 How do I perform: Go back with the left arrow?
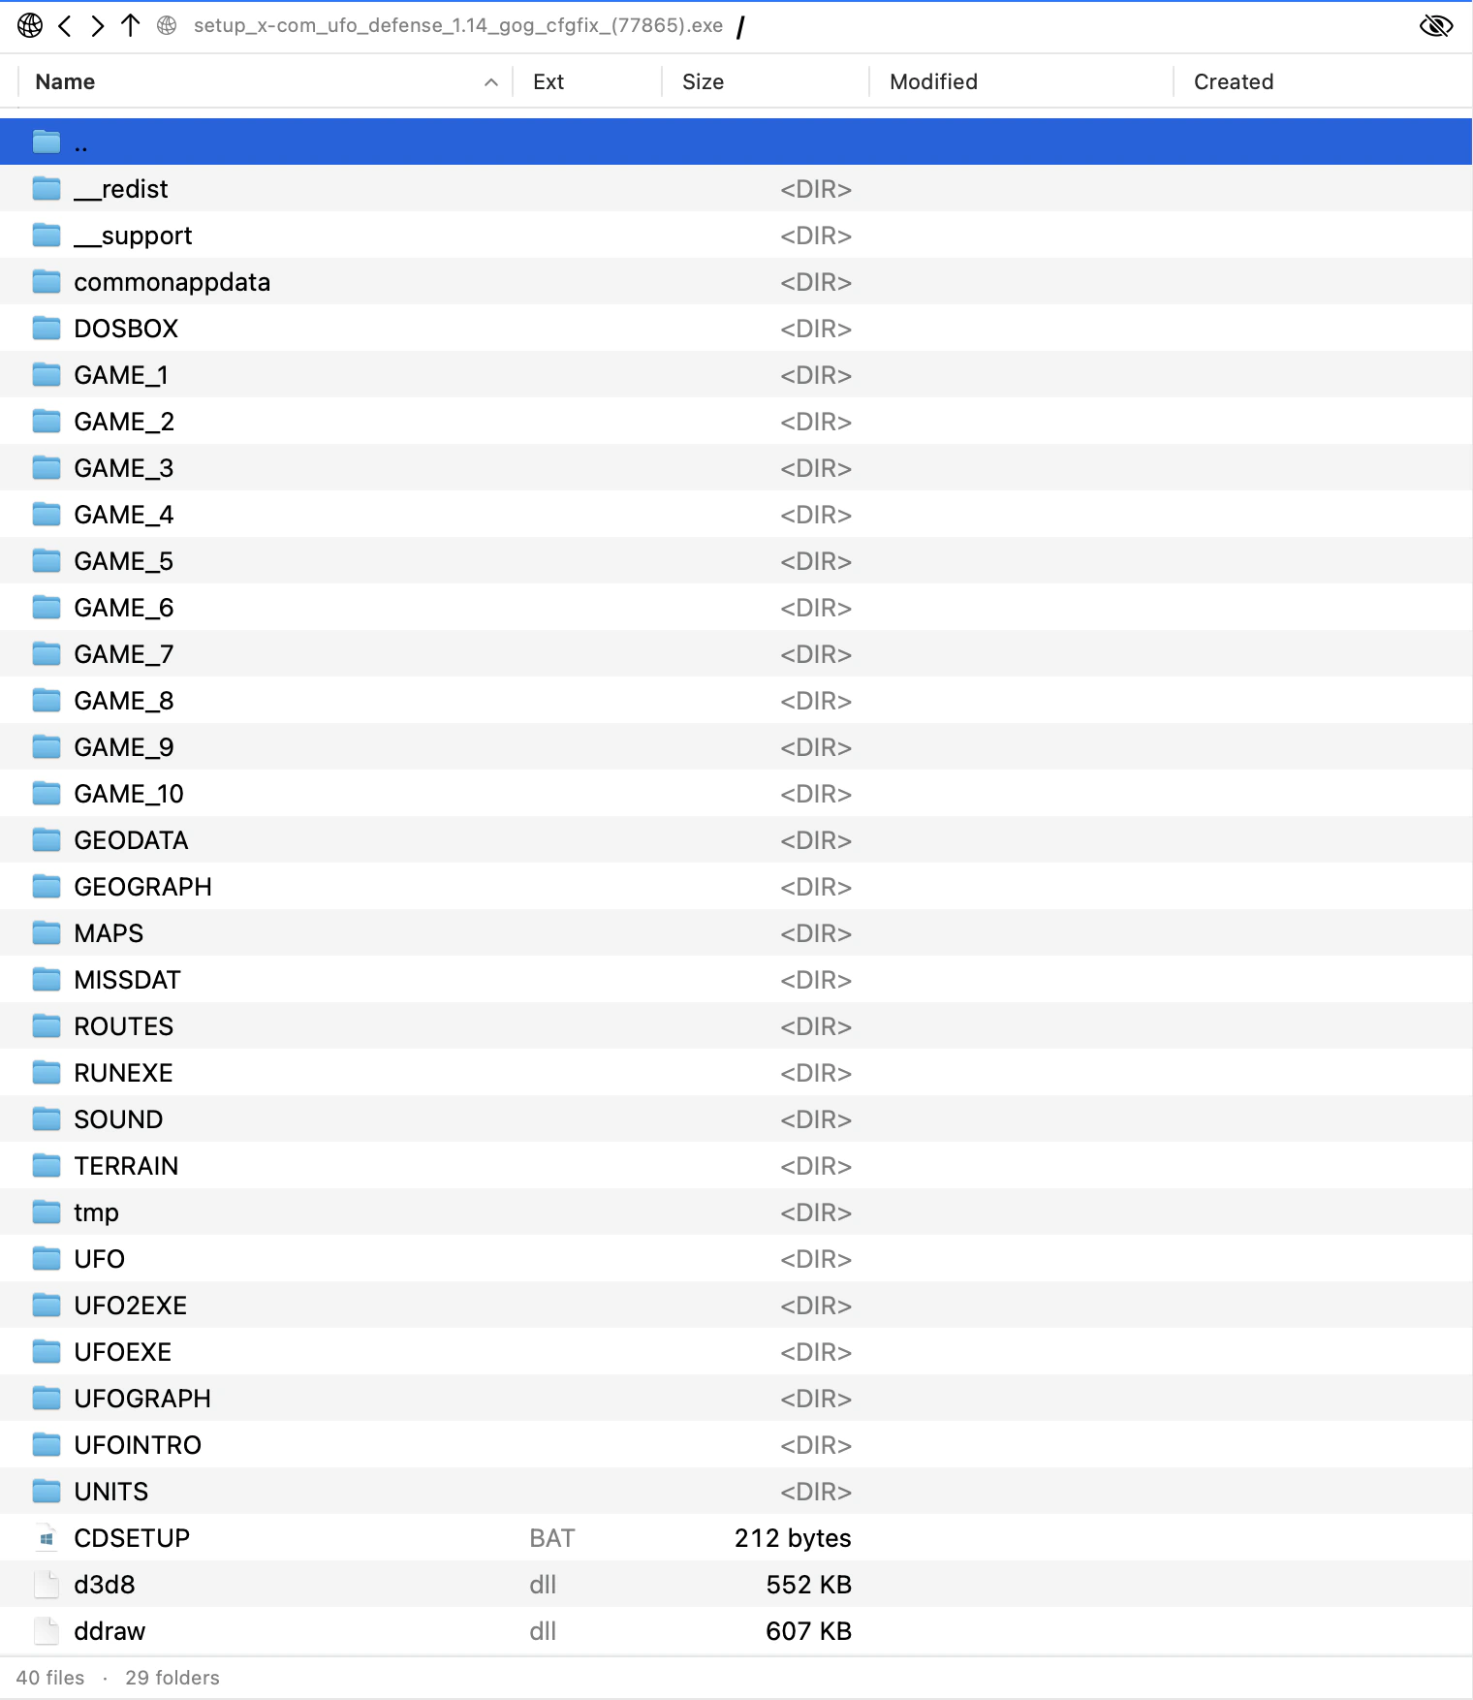point(65,25)
